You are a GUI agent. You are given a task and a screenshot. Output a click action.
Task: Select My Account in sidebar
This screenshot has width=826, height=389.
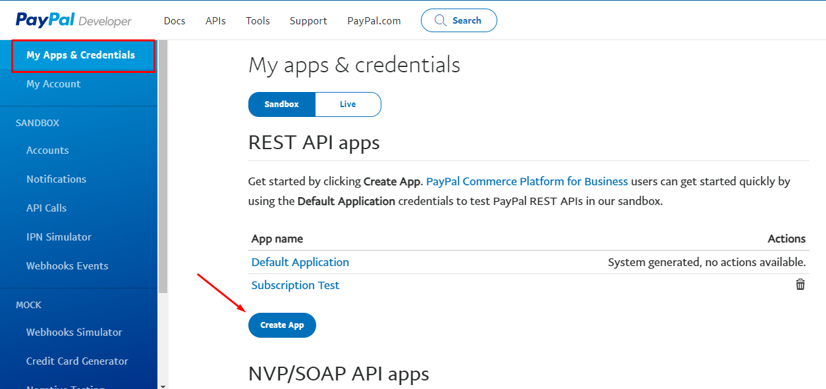53,84
